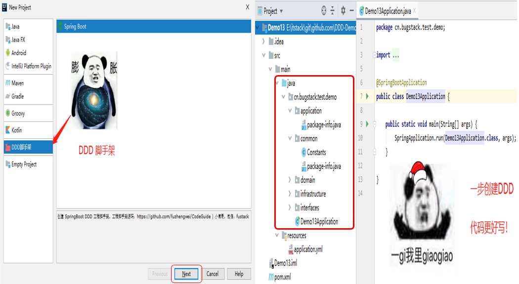Open Demo13Application class in project tree
Viewport: 519px width, 284px height.
click(316, 221)
